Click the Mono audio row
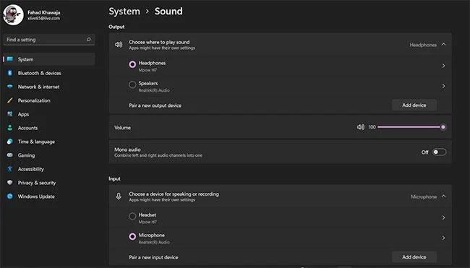 [281, 152]
